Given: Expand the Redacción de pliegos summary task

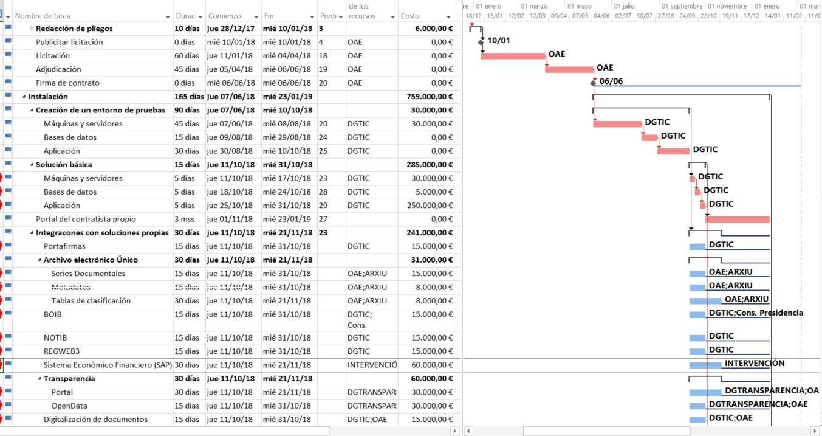Looking at the screenshot, I should pyautogui.click(x=32, y=29).
